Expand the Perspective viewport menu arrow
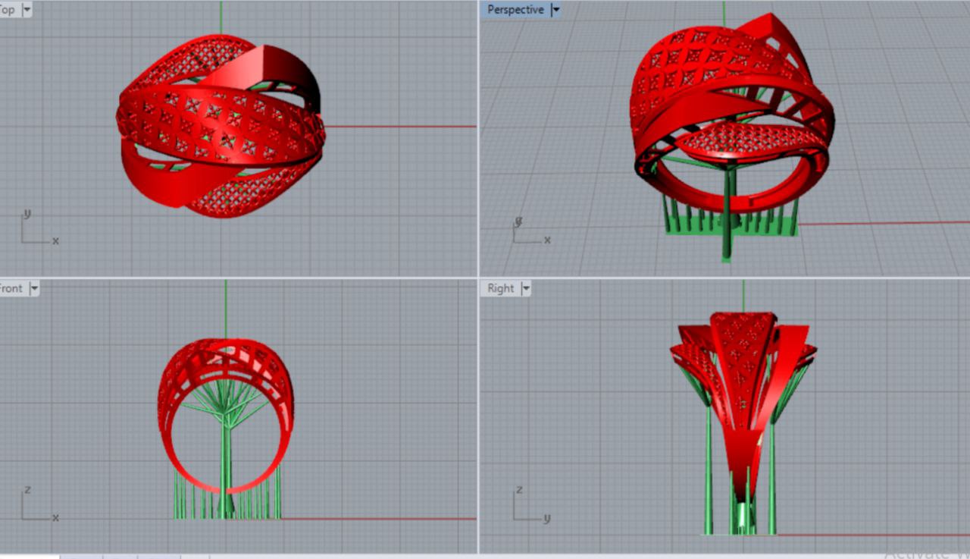The image size is (970, 559). point(555,10)
